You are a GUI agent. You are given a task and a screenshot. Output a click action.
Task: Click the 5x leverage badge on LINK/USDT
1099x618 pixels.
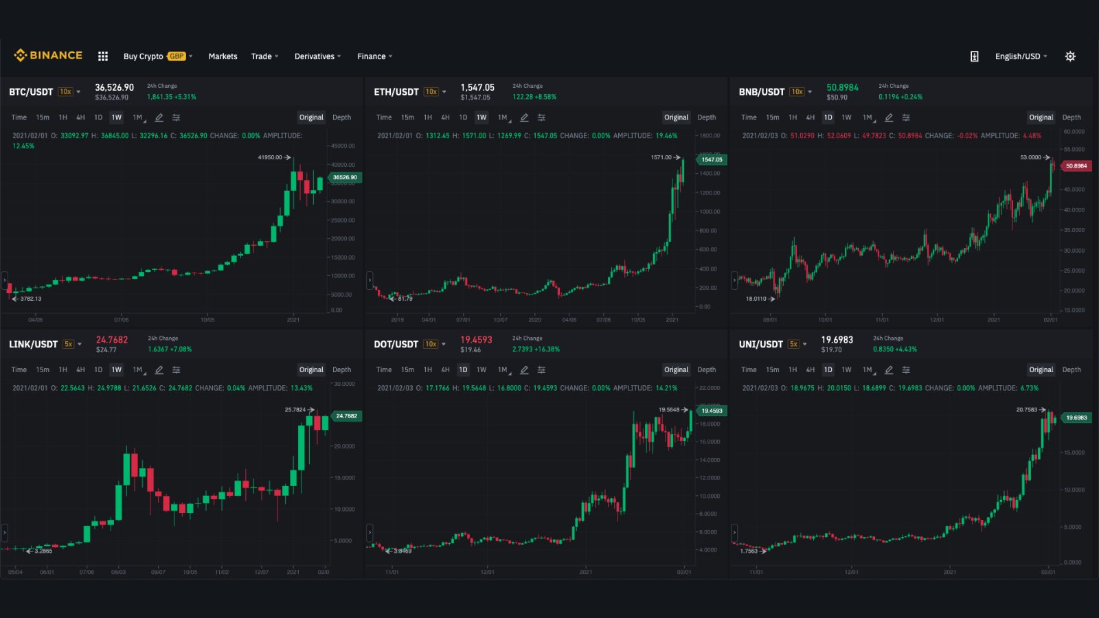click(68, 344)
